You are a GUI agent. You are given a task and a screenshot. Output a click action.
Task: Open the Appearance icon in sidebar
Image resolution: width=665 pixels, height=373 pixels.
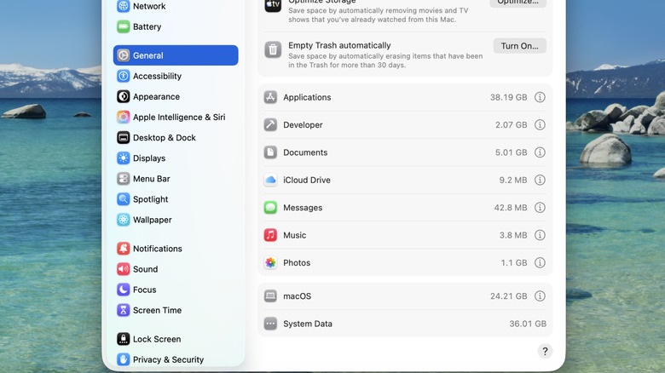click(x=123, y=96)
